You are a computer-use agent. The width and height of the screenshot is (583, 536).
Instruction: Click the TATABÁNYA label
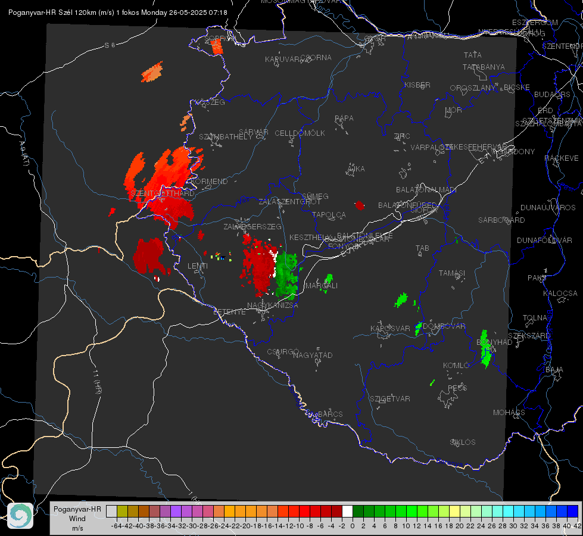[x=484, y=67]
